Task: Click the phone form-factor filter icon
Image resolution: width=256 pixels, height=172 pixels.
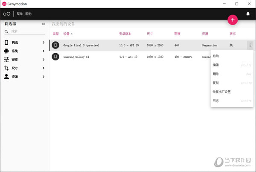Action: 6,42
